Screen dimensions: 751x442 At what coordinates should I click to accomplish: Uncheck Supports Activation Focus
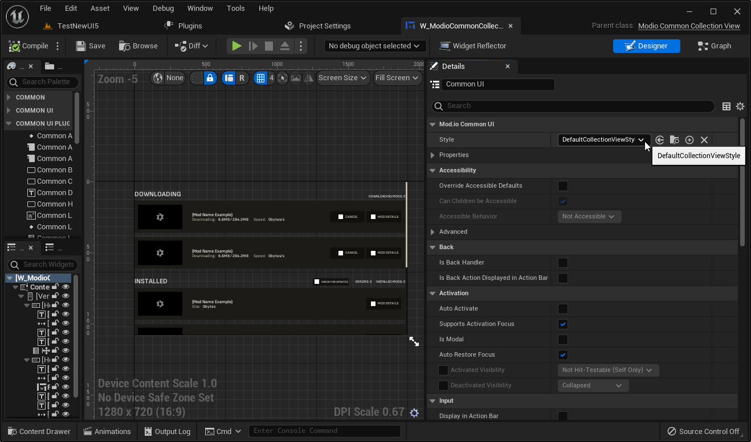pos(563,324)
